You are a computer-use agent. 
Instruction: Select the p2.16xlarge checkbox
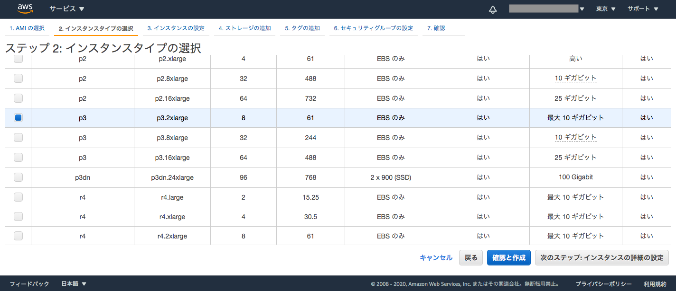click(x=18, y=98)
